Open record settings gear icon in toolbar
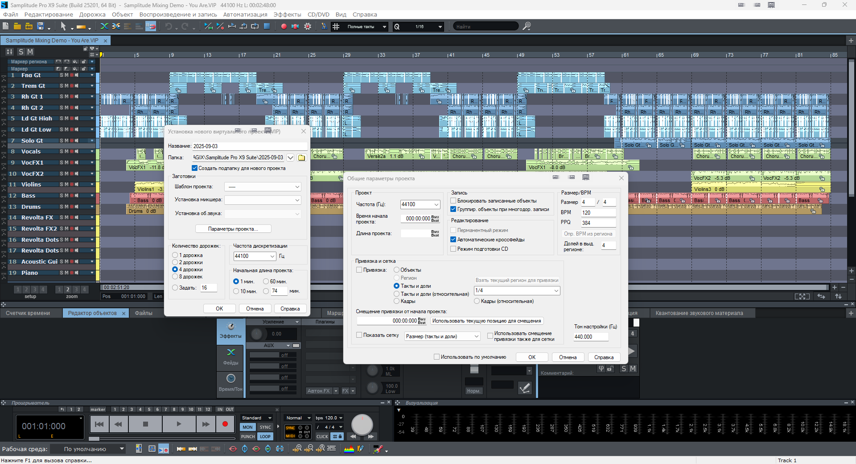Screen dimensions: 856x464 click(308, 26)
